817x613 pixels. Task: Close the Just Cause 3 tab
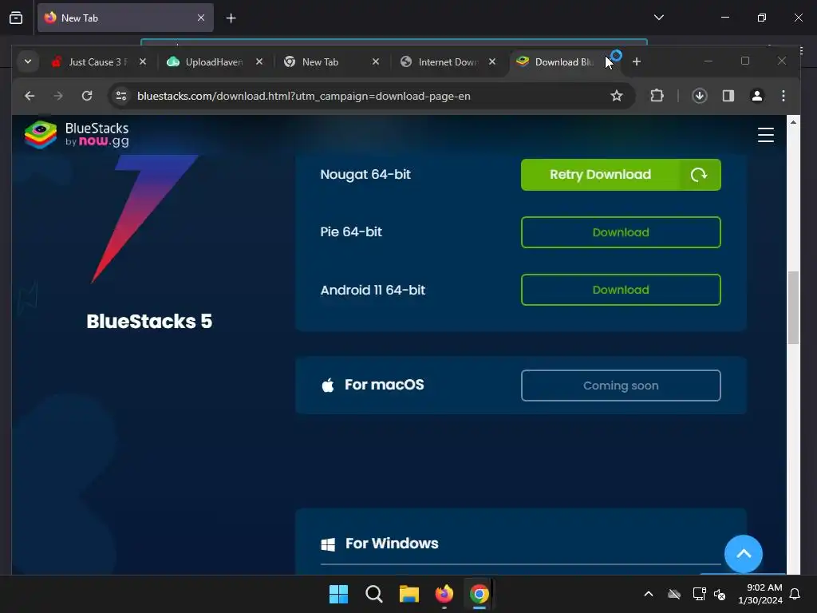143,61
